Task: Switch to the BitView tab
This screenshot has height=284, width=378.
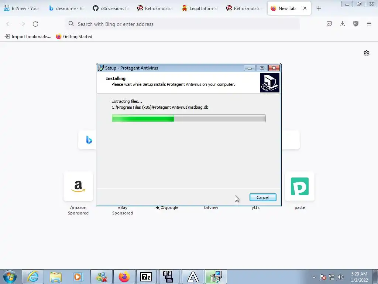Action: click(x=22, y=8)
